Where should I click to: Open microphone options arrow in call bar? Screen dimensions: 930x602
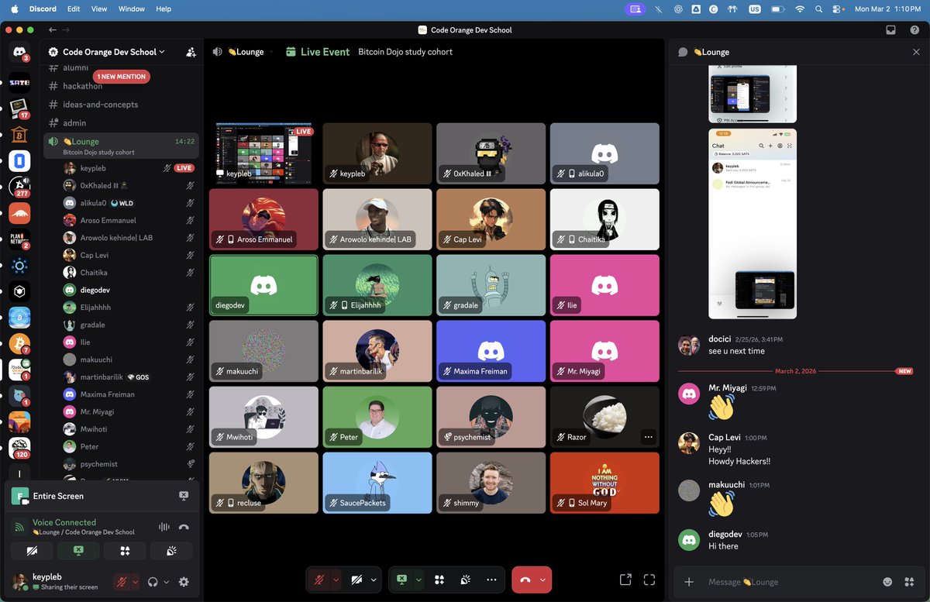(x=336, y=580)
